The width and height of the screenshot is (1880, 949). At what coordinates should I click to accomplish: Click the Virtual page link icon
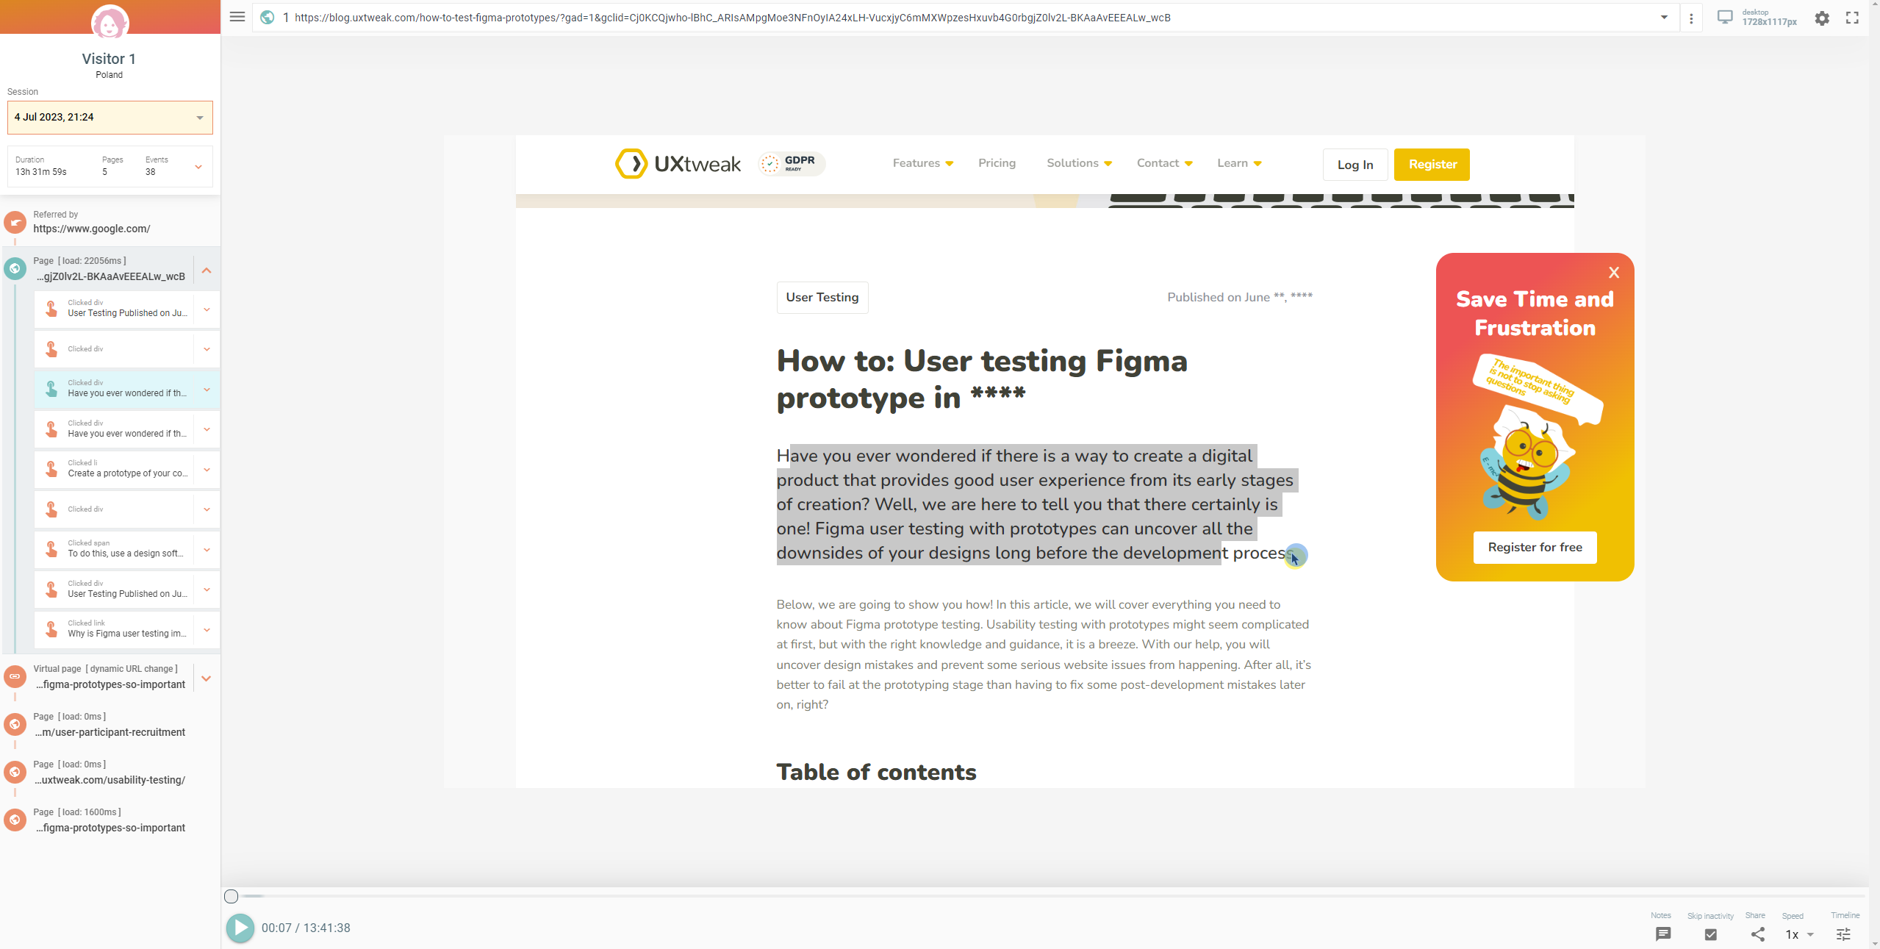(x=15, y=676)
